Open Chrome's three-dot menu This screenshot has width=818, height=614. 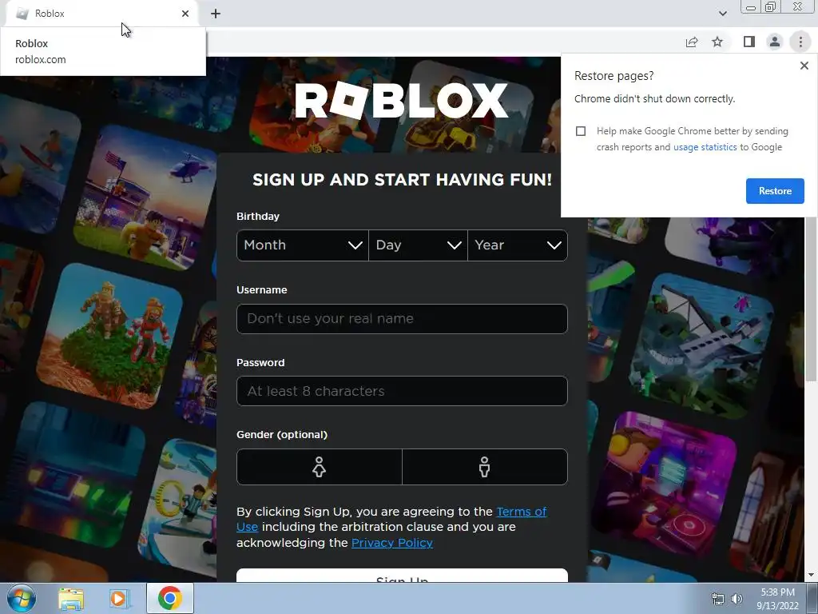[800, 42]
